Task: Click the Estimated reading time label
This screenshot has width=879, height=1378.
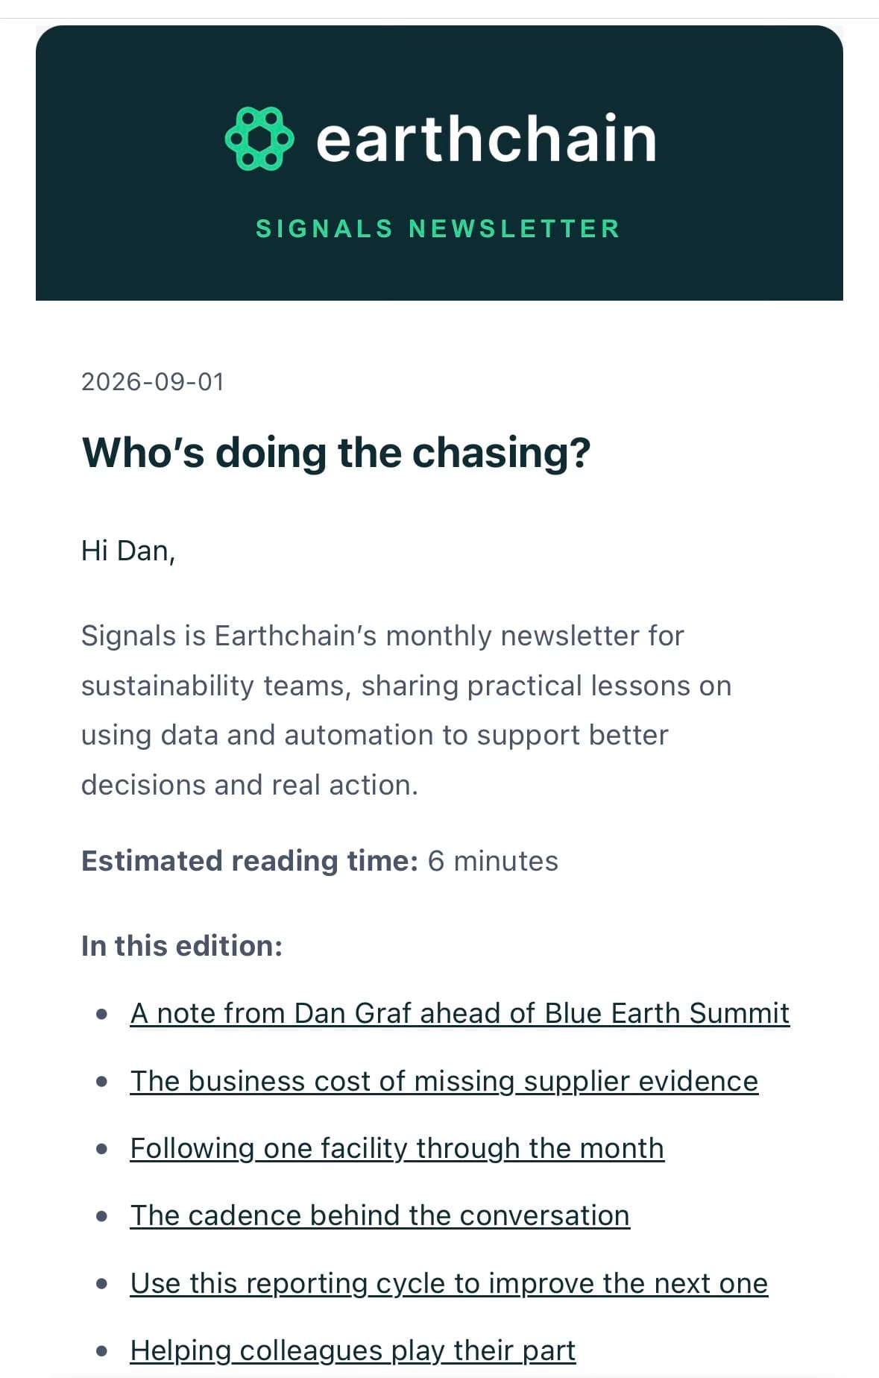Action: click(250, 861)
